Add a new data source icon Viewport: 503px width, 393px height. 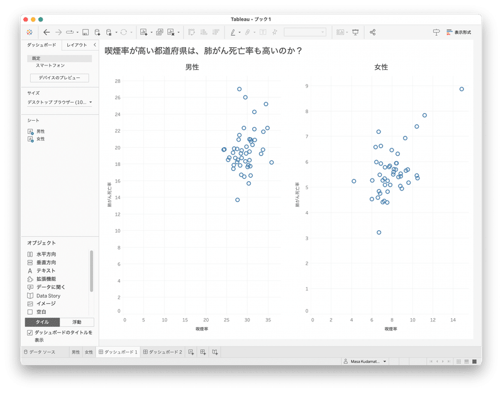pyautogui.click(x=97, y=32)
